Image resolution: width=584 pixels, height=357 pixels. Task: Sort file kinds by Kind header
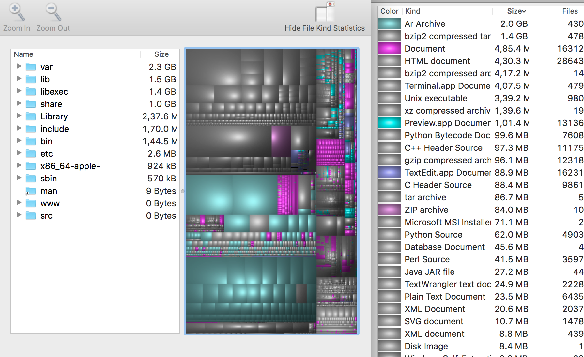447,11
